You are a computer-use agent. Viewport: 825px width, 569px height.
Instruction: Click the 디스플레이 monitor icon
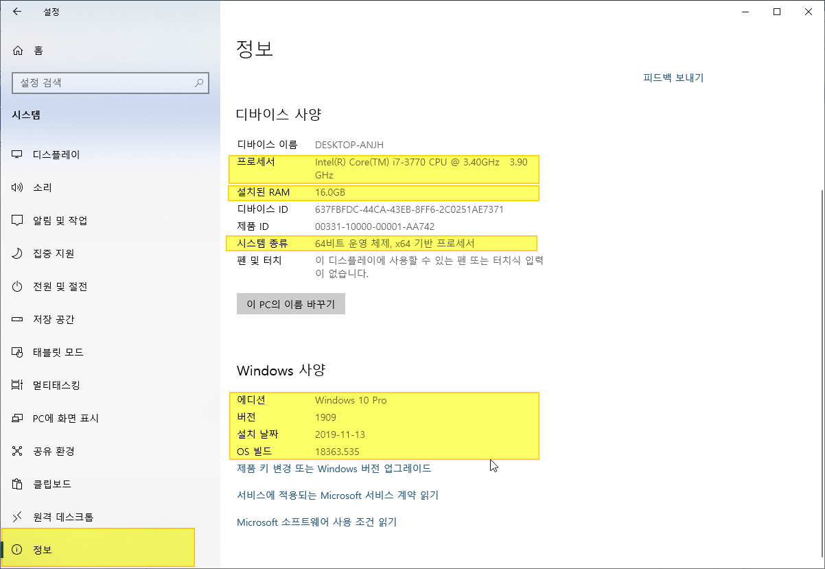tap(18, 154)
